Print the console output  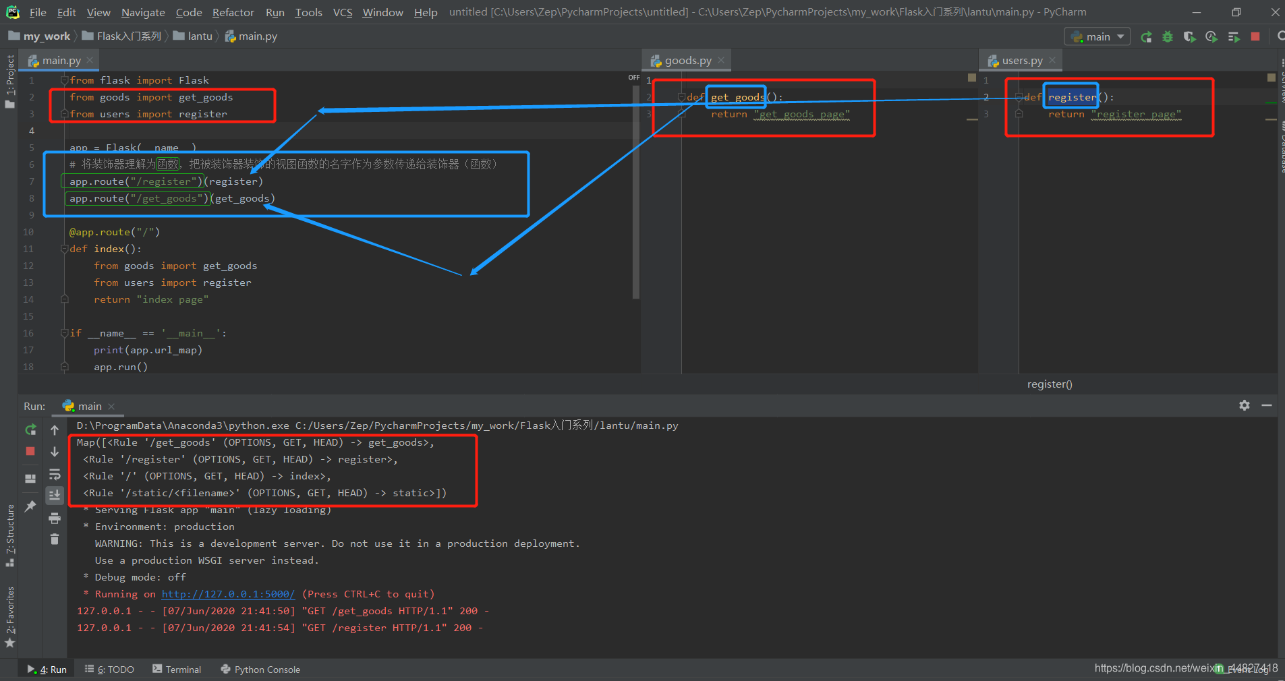[55, 518]
